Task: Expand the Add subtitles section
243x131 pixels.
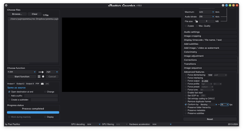Action: click(x=191, y=44)
